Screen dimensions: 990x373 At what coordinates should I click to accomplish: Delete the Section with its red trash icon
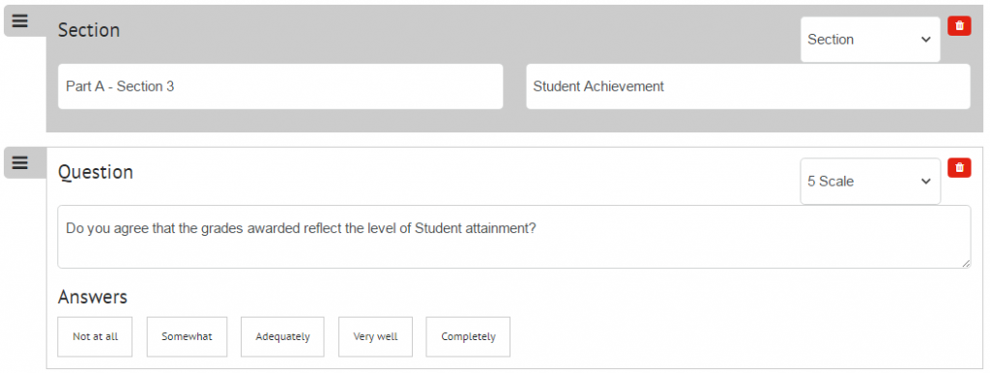960,26
